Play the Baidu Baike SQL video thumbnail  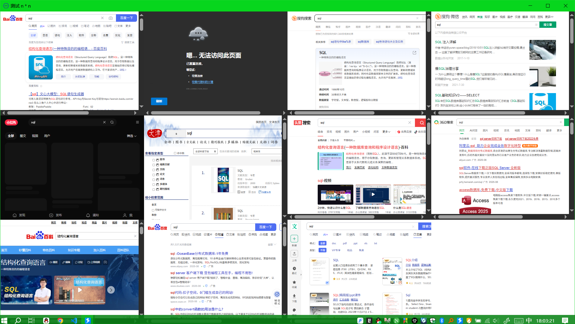tap(80, 290)
